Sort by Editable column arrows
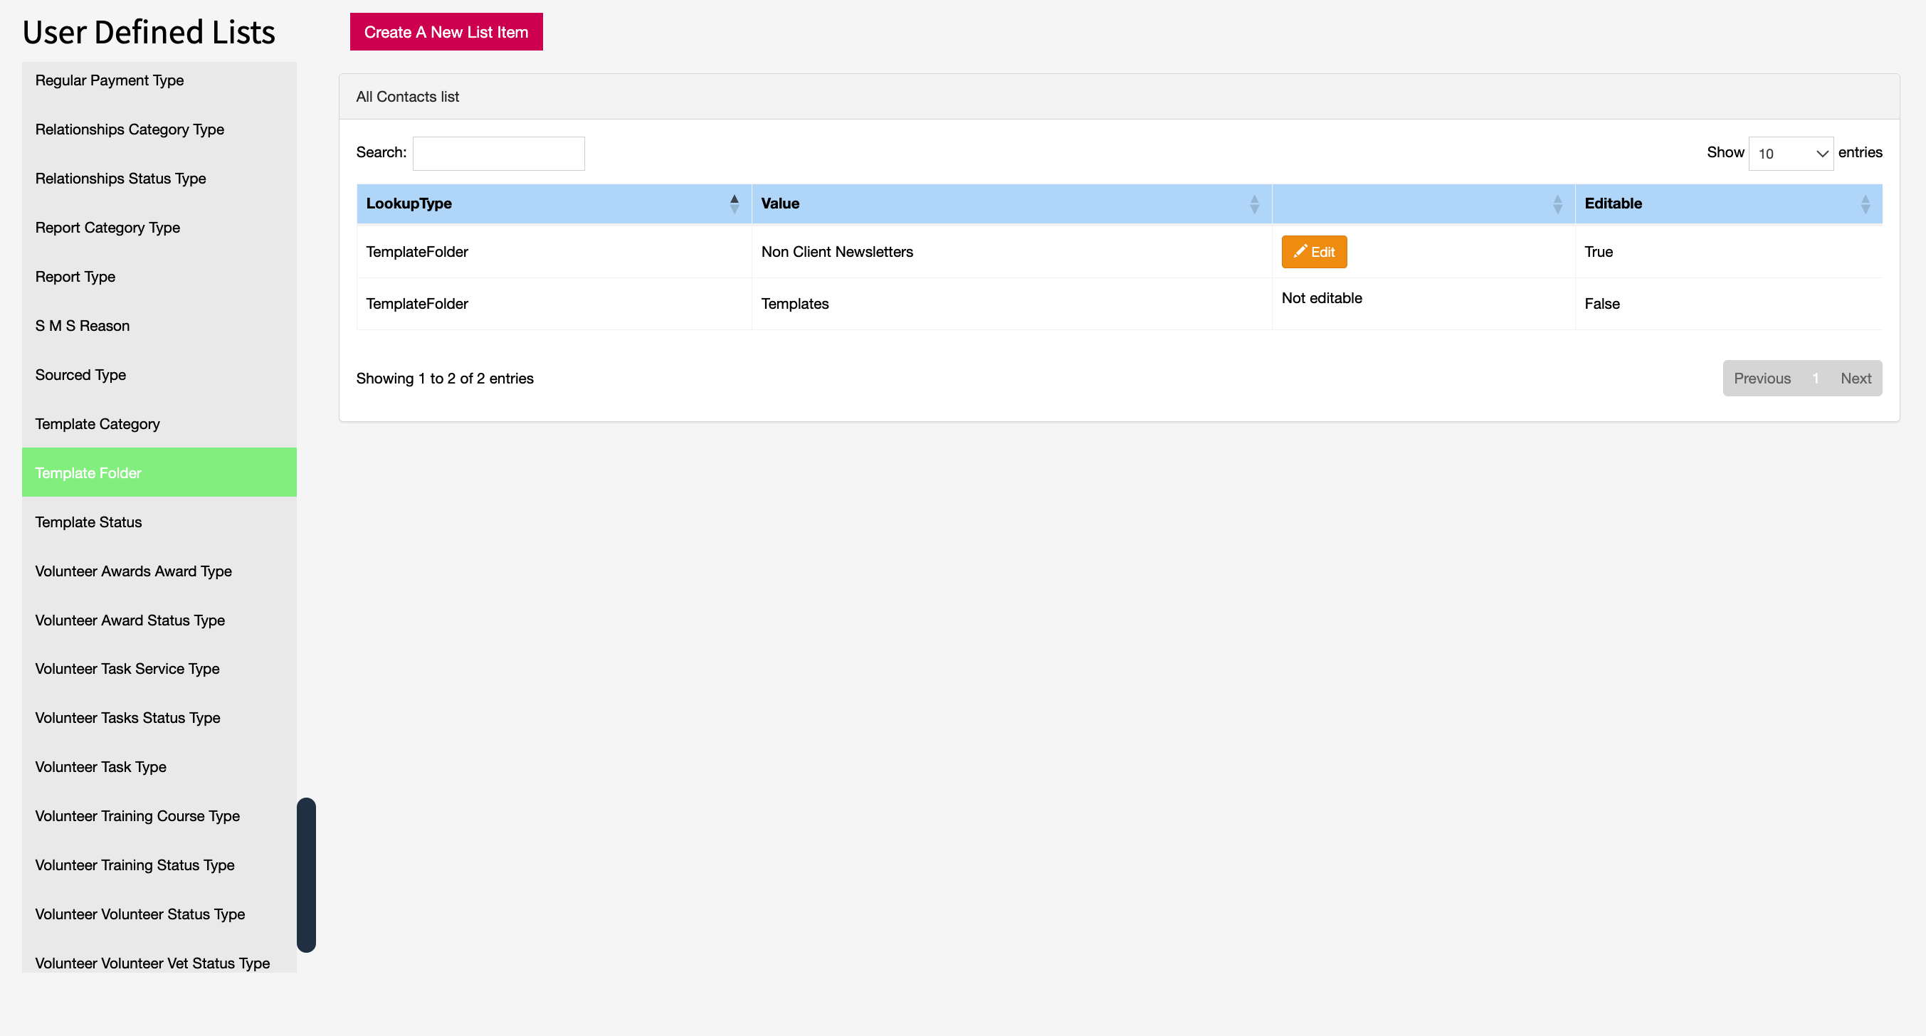The height and width of the screenshot is (1036, 1926). point(1865,204)
